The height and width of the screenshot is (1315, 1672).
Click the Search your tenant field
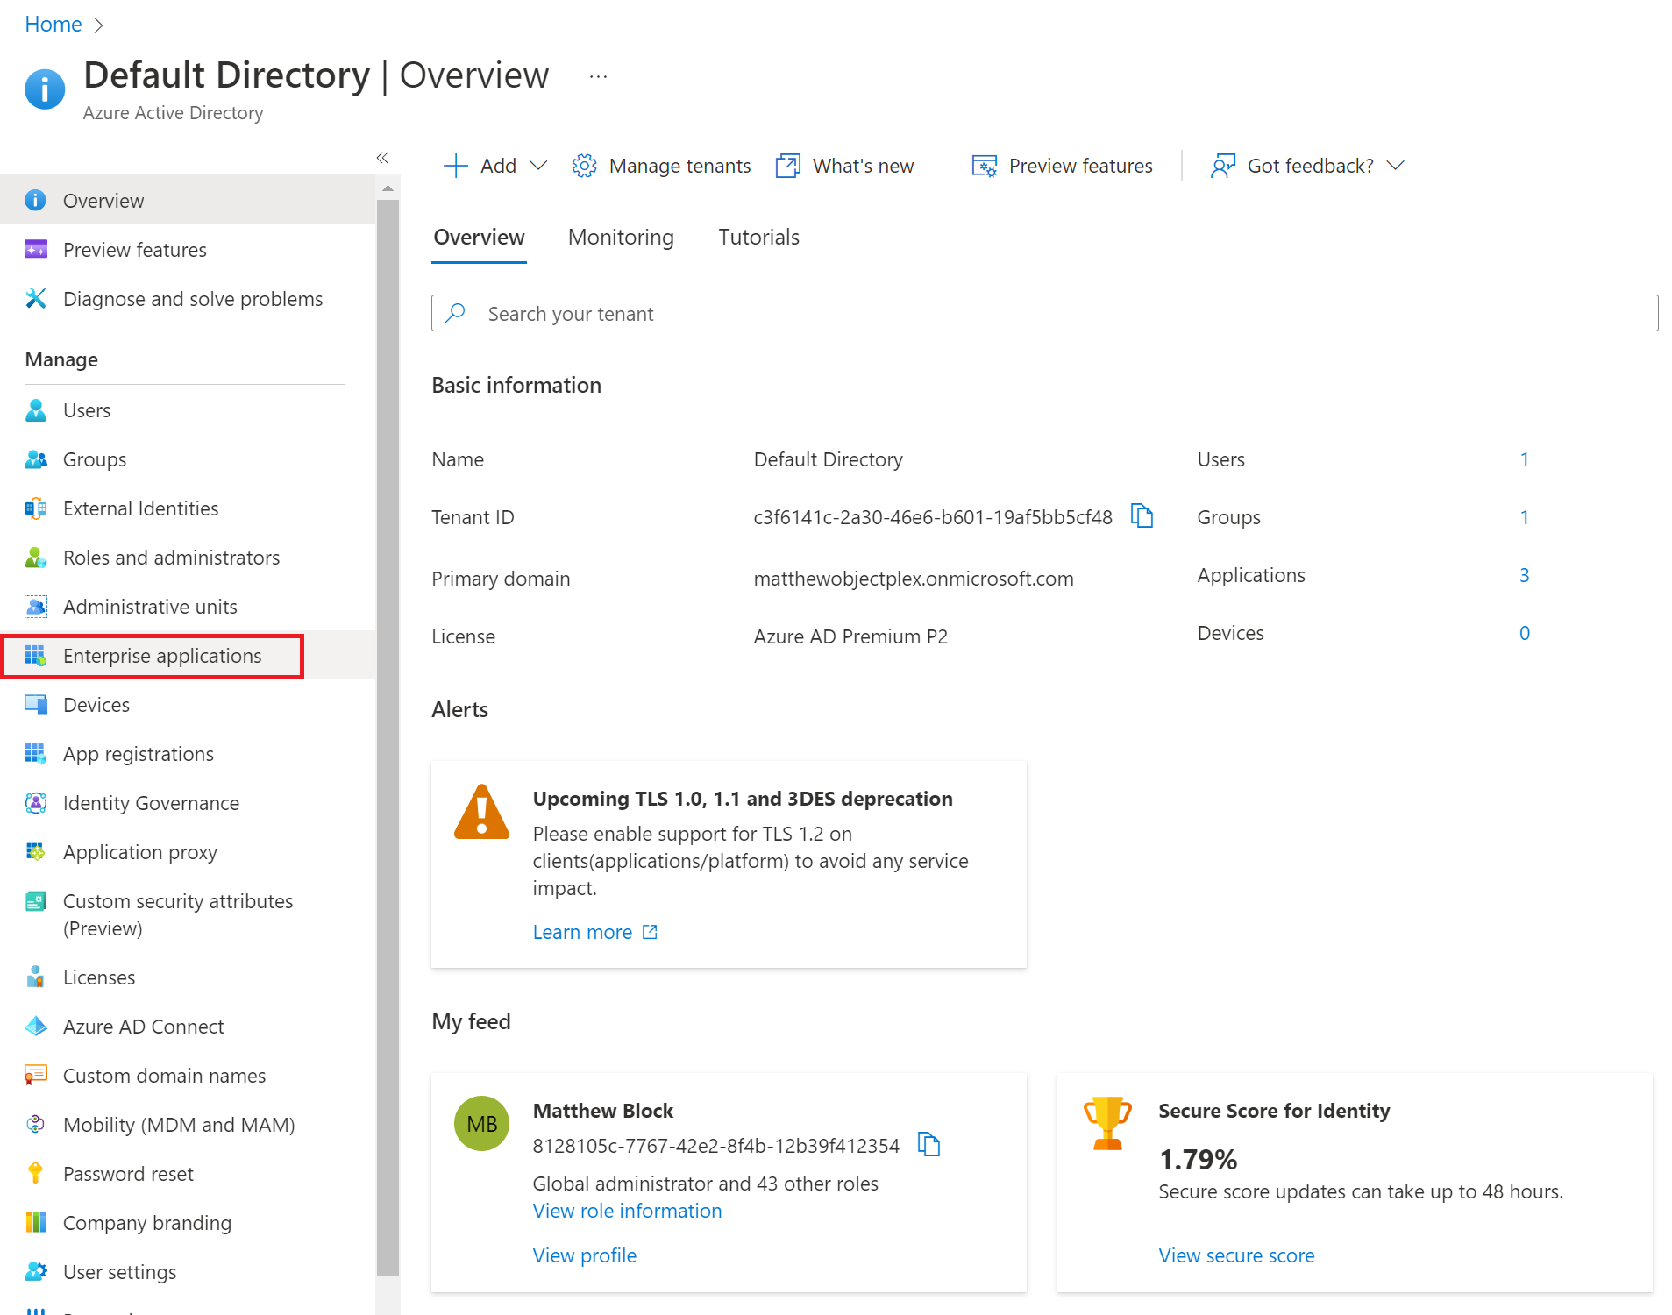tap(1044, 313)
